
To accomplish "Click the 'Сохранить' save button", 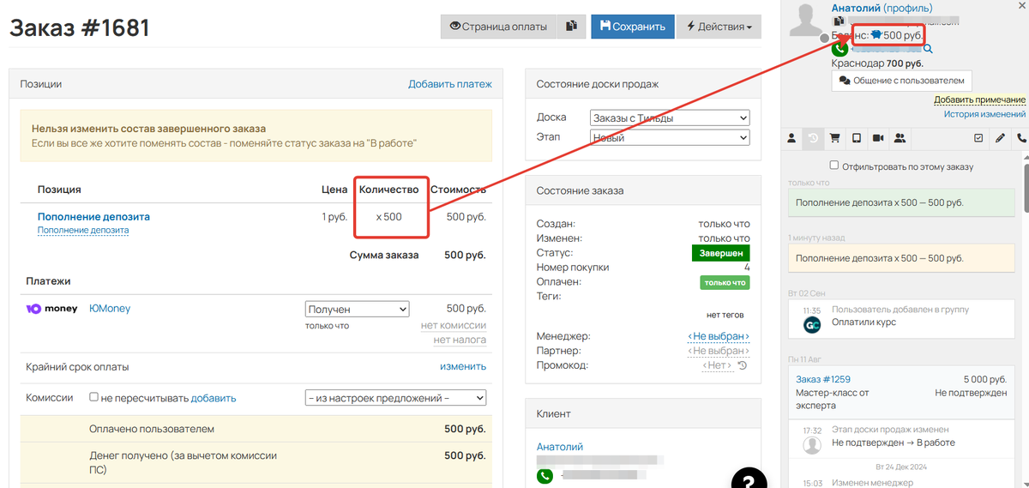I will tap(632, 27).
